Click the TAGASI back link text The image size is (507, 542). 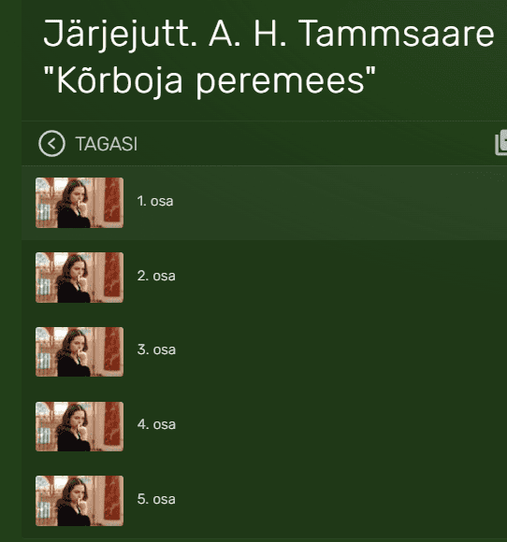(x=107, y=144)
